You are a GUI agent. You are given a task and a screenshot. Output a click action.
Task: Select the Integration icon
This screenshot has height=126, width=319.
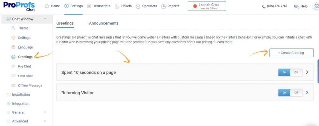coord(8,103)
